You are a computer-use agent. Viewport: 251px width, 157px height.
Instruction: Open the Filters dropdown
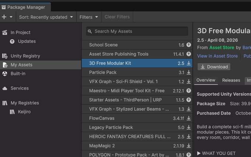(x=89, y=17)
